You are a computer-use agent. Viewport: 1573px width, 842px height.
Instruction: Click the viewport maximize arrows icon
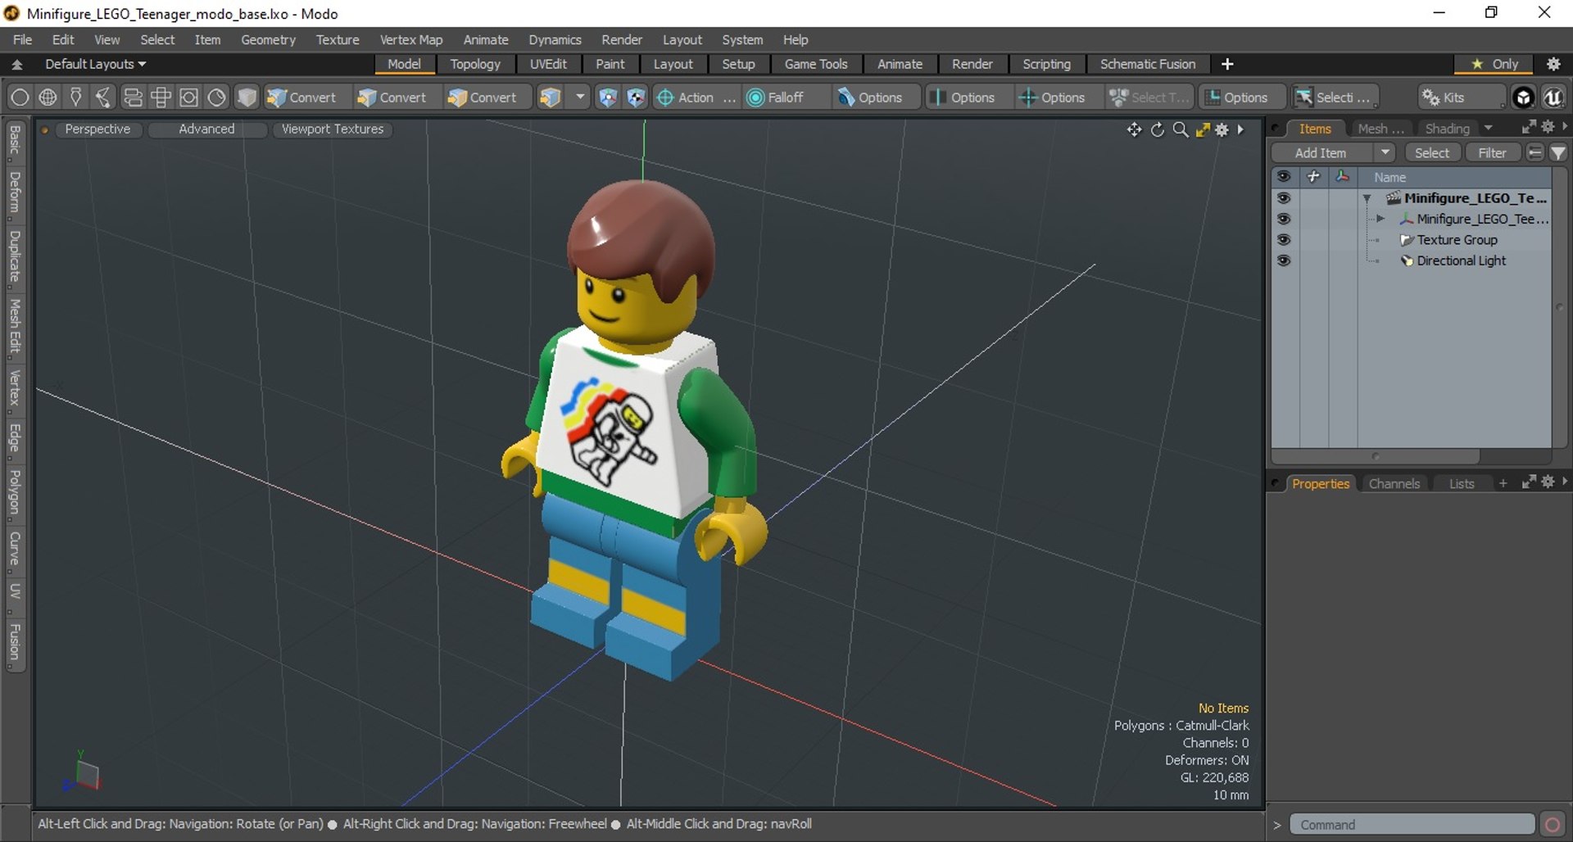point(1203,129)
